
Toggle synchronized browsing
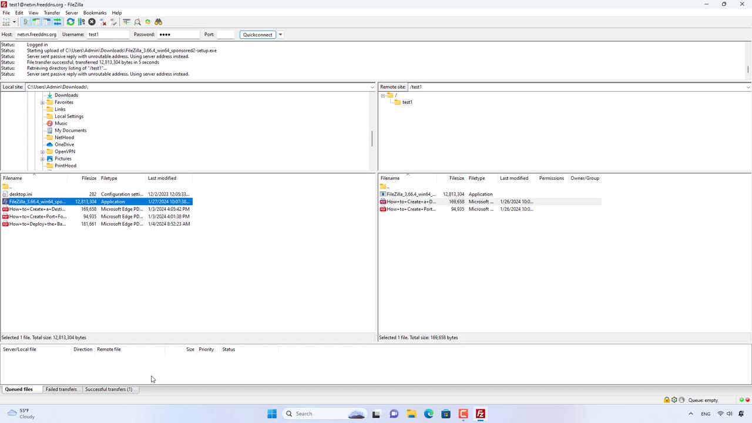pyautogui.click(x=147, y=22)
